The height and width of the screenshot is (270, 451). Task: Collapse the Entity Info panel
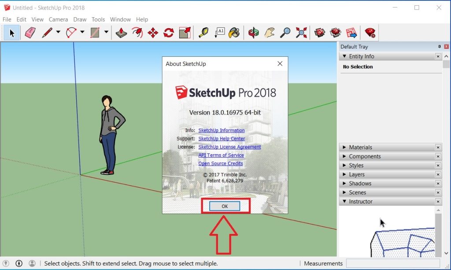(x=344, y=56)
